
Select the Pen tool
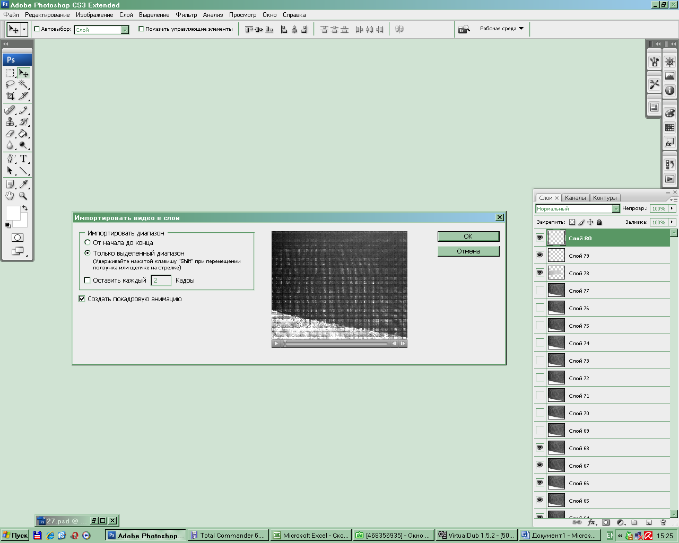pos(10,159)
